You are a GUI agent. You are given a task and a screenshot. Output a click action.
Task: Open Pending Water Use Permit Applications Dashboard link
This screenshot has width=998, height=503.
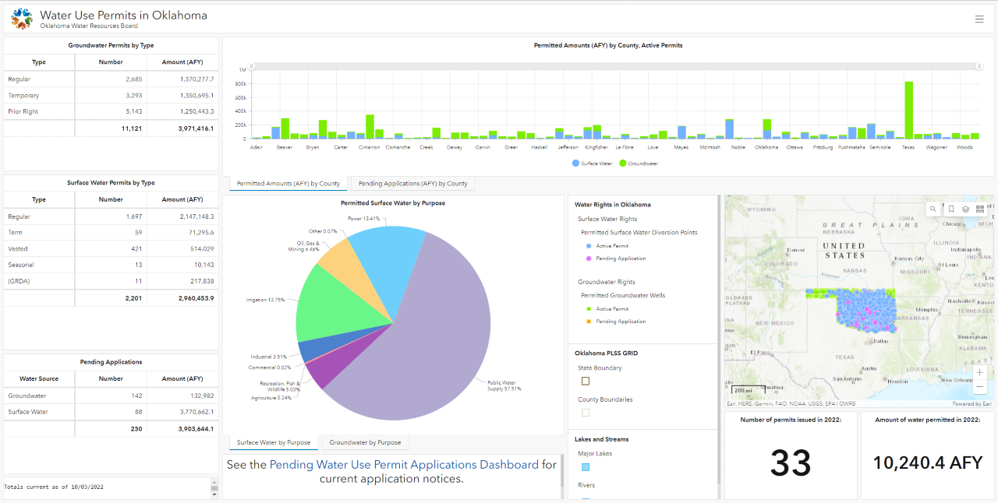pos(403,465)
